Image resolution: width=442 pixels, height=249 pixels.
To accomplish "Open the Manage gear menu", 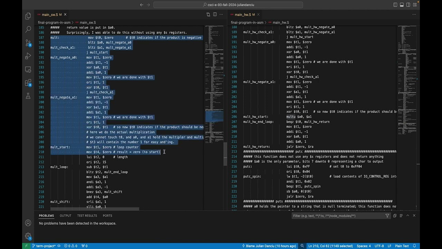I will coord(28,236).
